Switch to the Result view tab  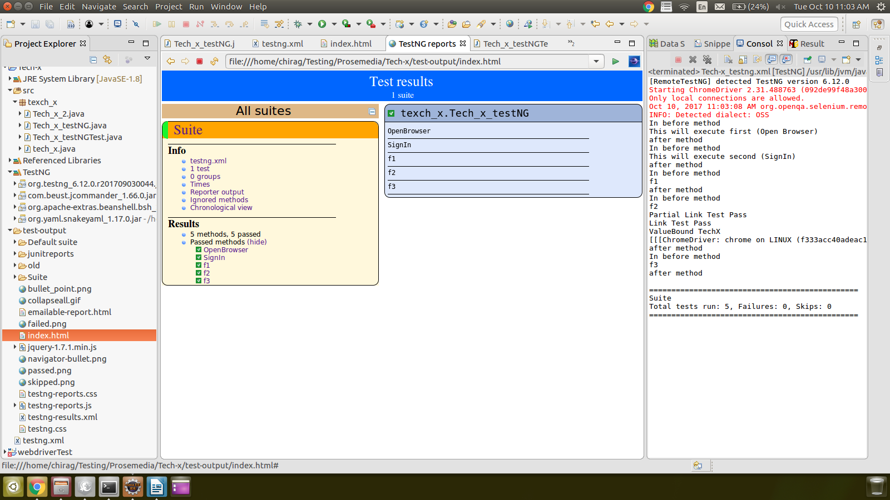coord(807,43)
